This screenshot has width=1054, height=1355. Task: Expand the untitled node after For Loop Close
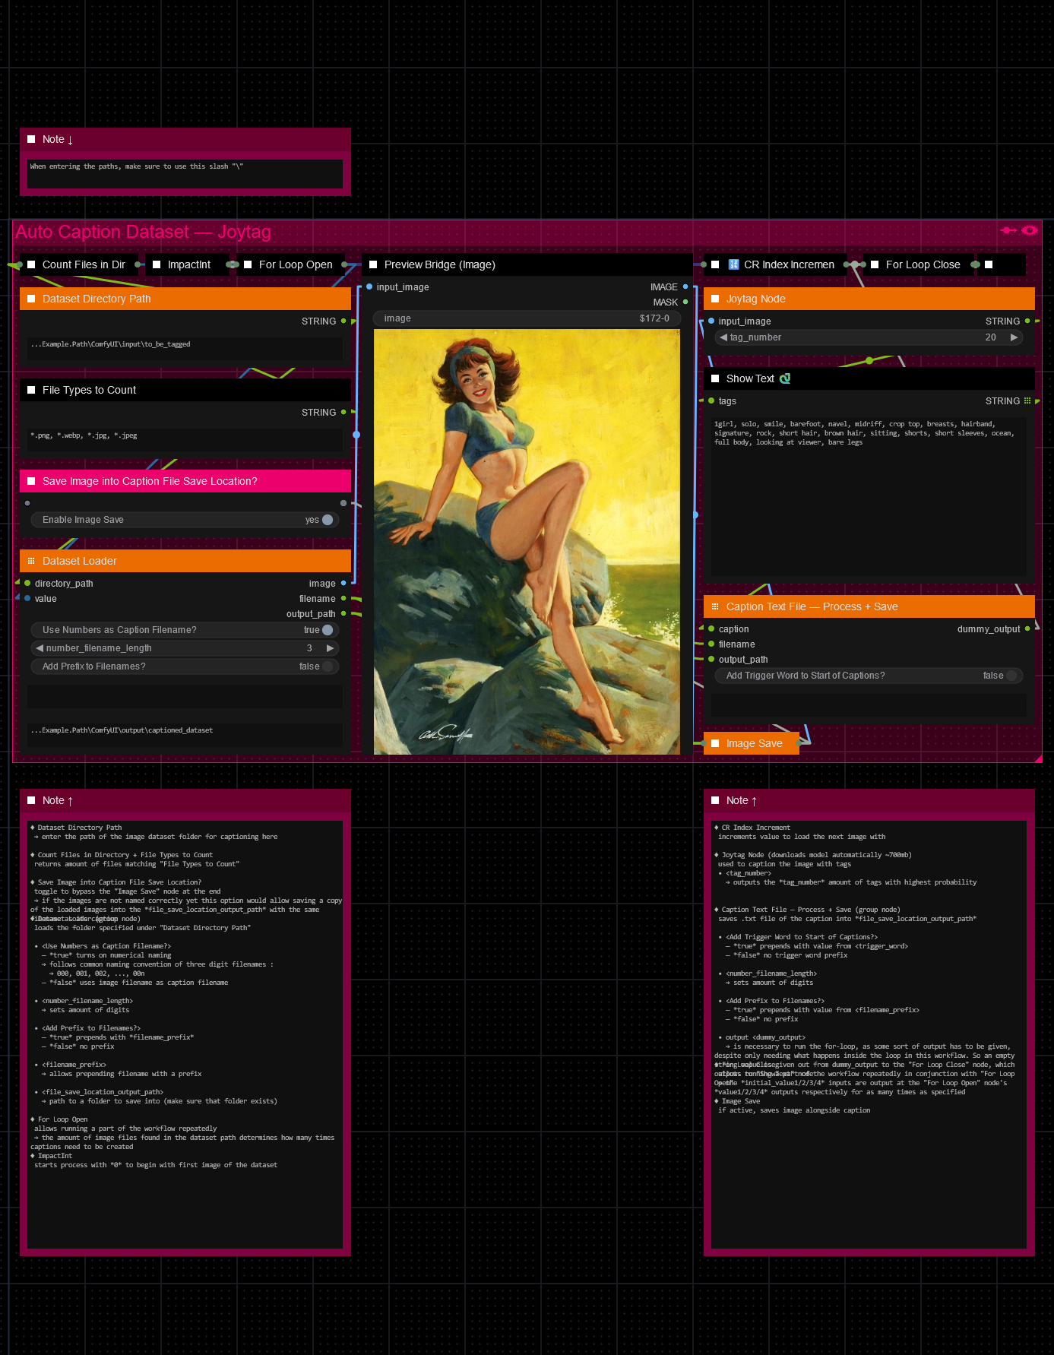pos(989,264)
